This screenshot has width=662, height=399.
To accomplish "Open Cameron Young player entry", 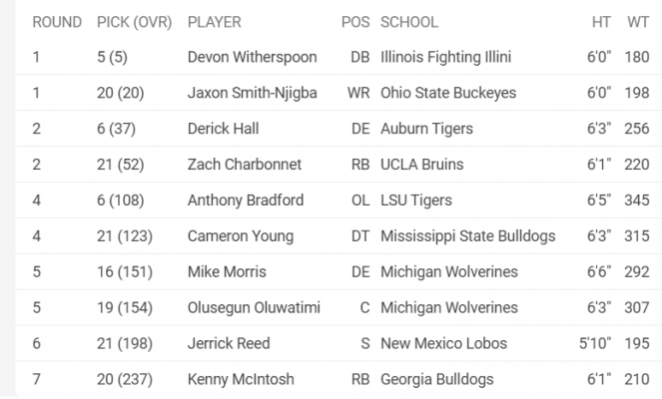I will 241,236.
